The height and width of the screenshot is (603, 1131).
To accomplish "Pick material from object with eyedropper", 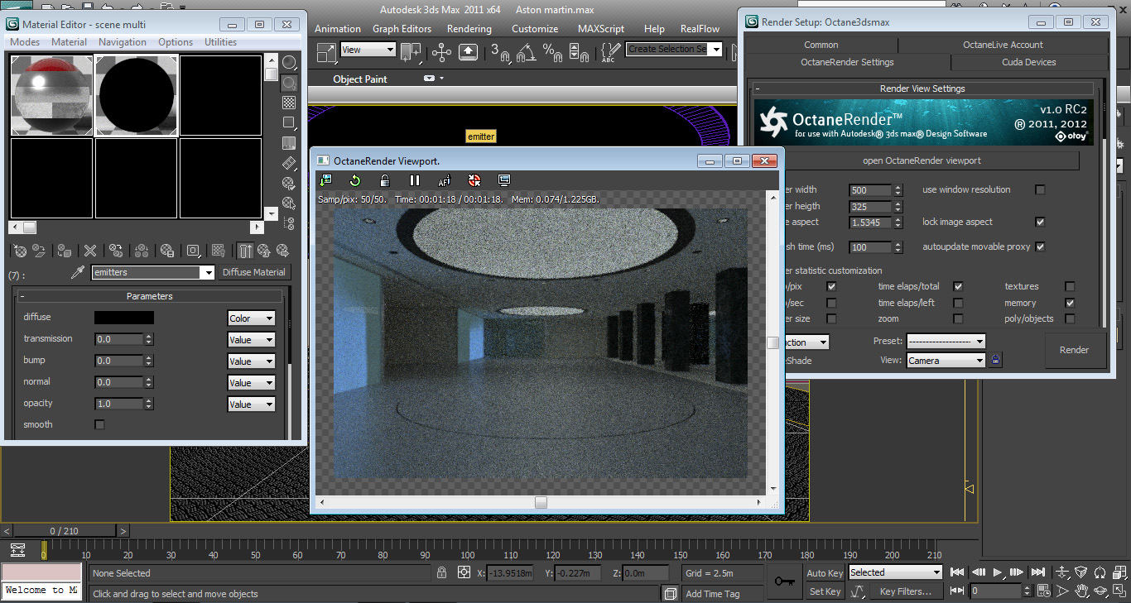I will point(78,272).
